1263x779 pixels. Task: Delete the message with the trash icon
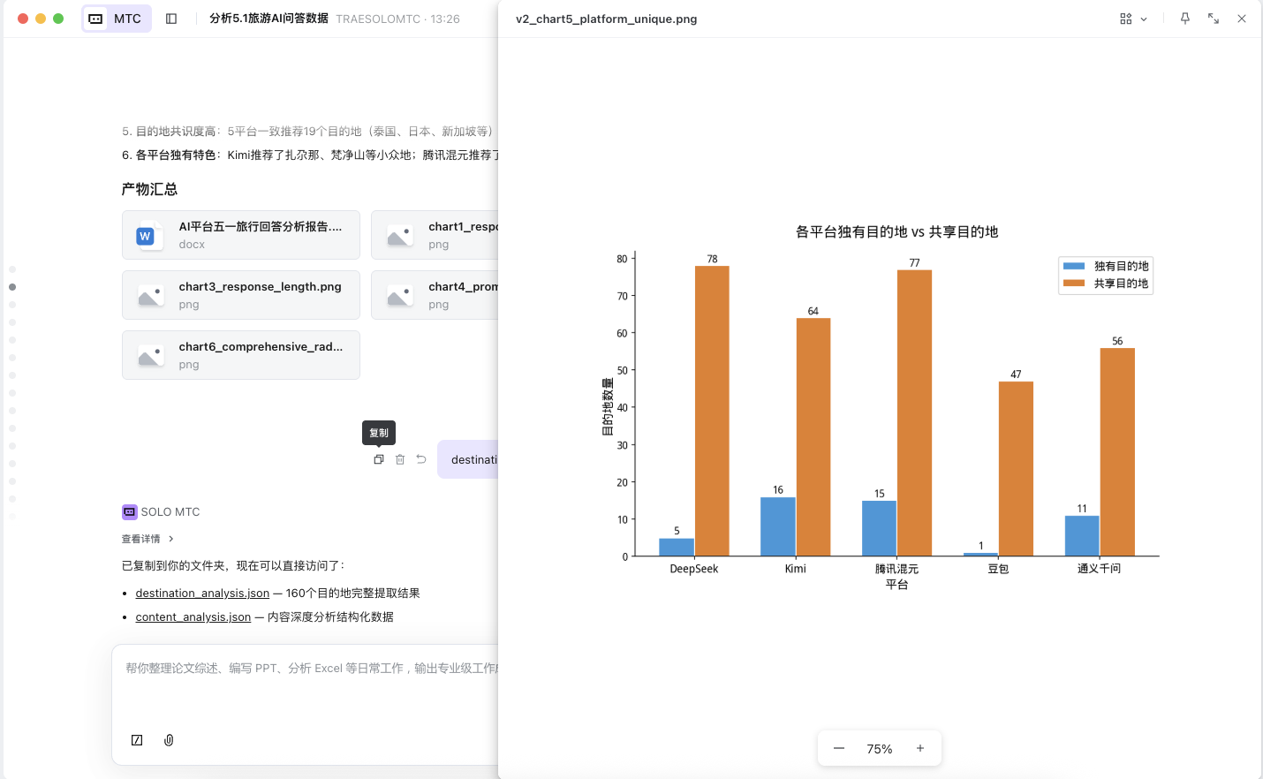[x=400, y=459]
